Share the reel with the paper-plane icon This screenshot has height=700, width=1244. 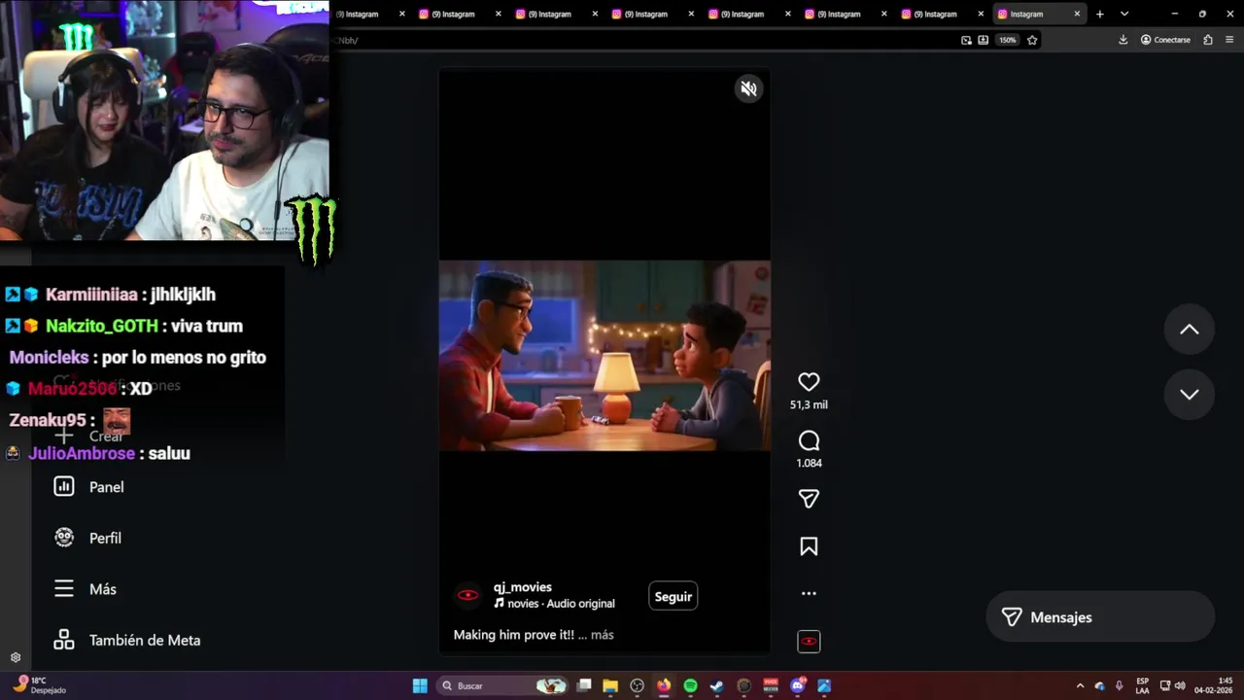[809, 499]
